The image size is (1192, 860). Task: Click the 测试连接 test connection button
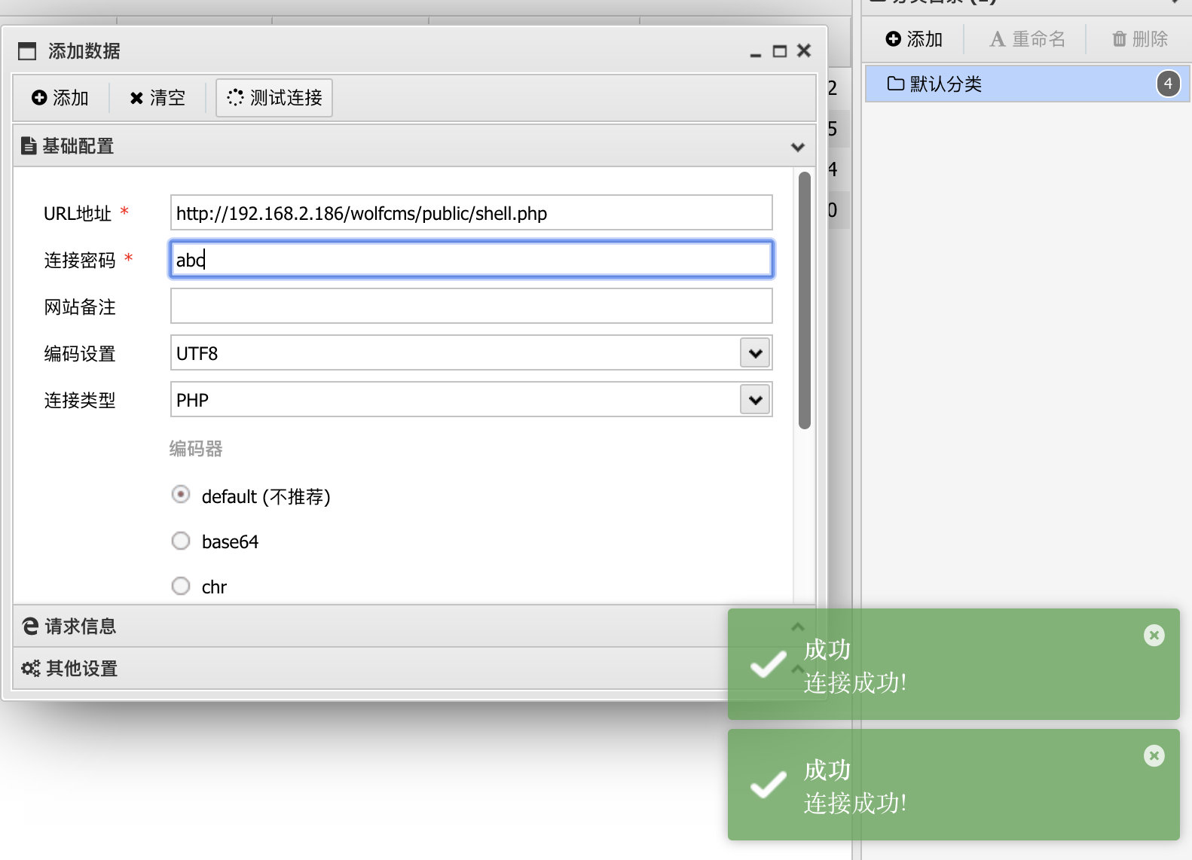274,98
